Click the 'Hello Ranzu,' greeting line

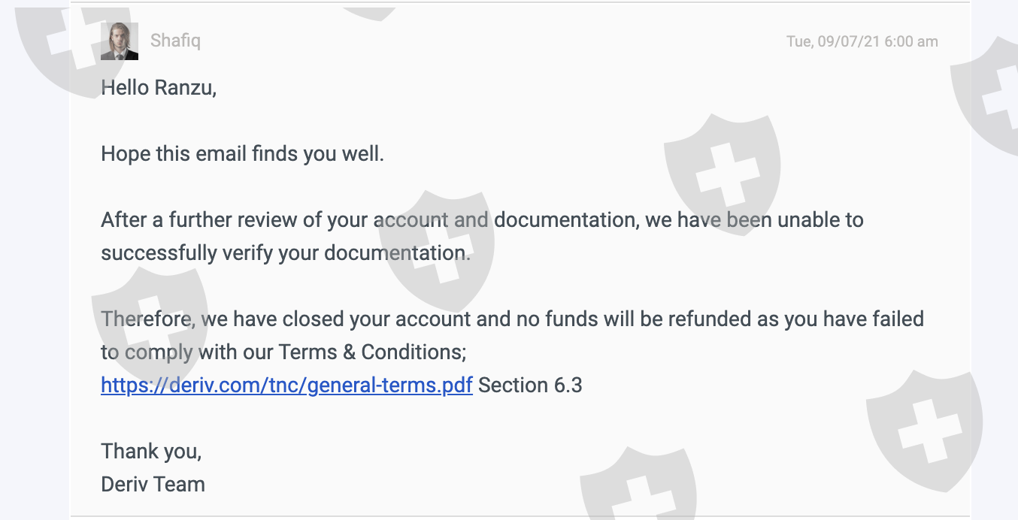click(x=159, y=88)
